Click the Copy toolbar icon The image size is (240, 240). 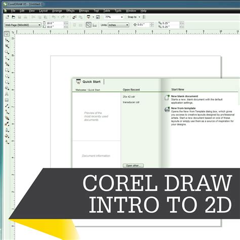click(39, 17)
